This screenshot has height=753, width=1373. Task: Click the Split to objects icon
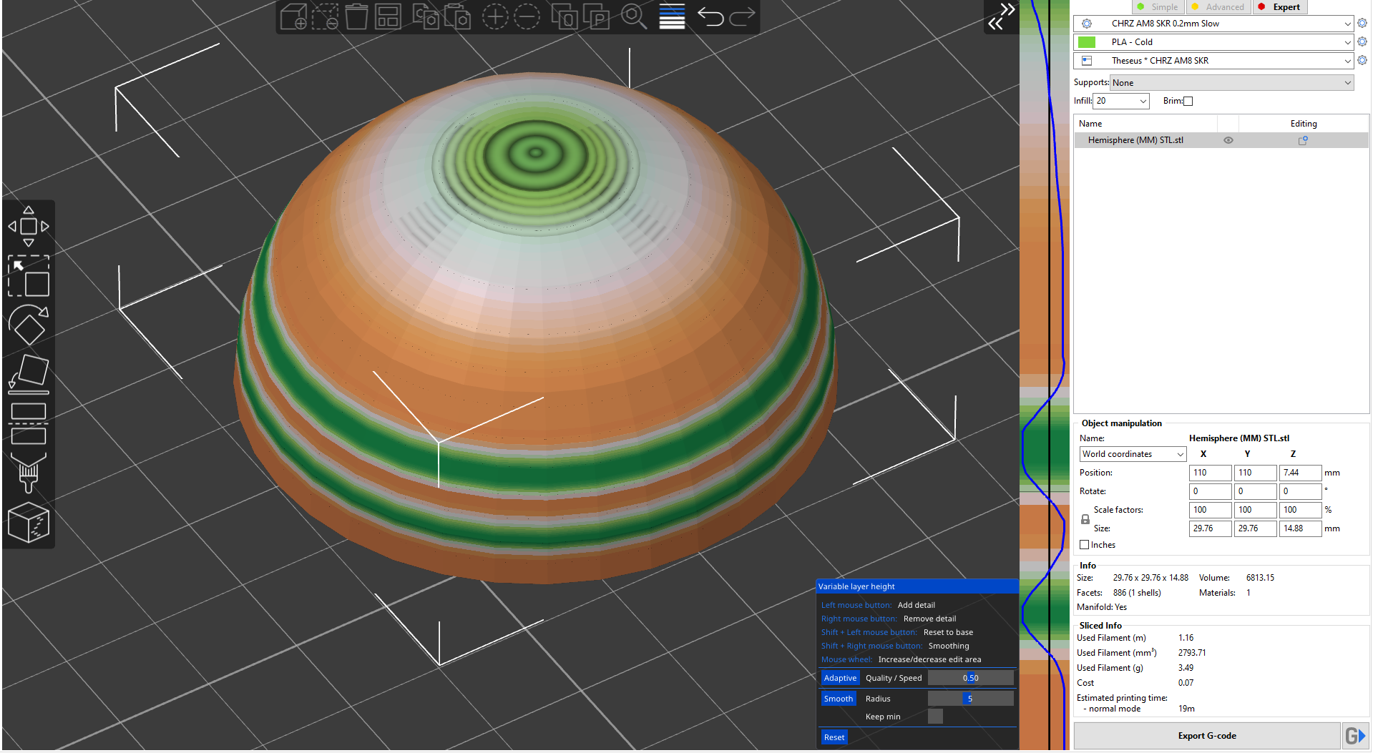click(x=565, y=16)
